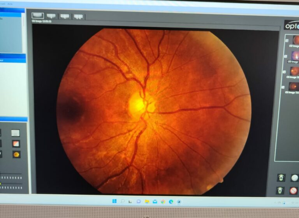Image resolution: width=299 pixels, height=218 pixels.
Task: Click the upper green round icon at bottom right
Action: 281,178
